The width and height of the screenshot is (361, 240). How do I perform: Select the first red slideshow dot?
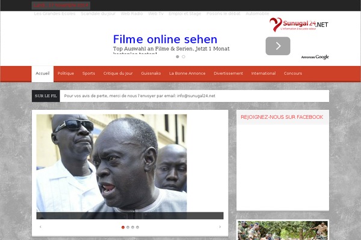(x=123, y=227)
